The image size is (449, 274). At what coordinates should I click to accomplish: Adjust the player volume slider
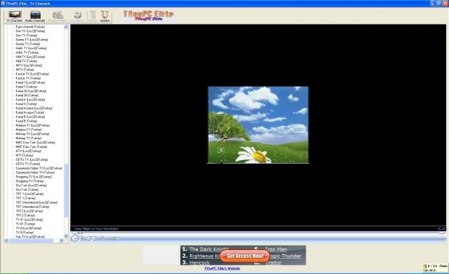[x=114, y=238]
